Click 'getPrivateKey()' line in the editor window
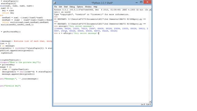The image size is (197, 111). pos(11,32)
